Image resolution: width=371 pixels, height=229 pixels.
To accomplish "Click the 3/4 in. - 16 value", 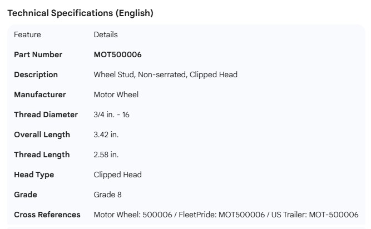I will tap(111, 114).
